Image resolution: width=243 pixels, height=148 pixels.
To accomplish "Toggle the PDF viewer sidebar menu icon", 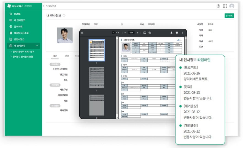I will (82, 33).
